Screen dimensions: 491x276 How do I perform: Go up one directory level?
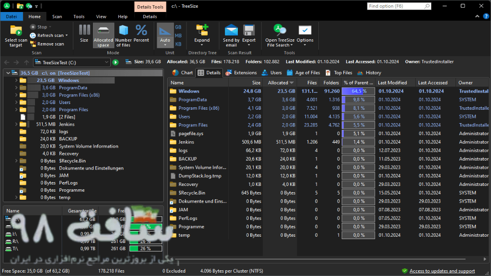pyautogui.click(x=27, y=62)
